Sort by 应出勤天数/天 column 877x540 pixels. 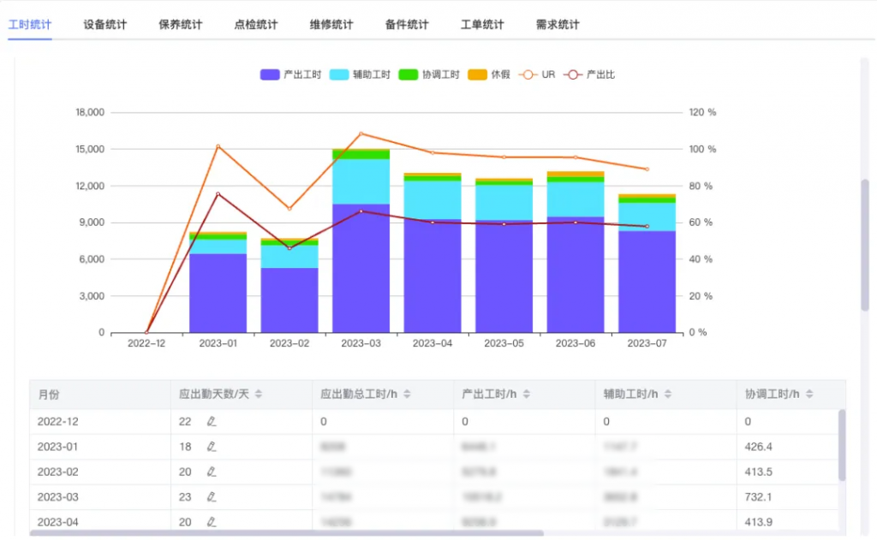click(259, 395)
